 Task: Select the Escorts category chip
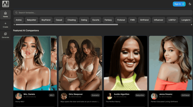[x=96, y=20]
